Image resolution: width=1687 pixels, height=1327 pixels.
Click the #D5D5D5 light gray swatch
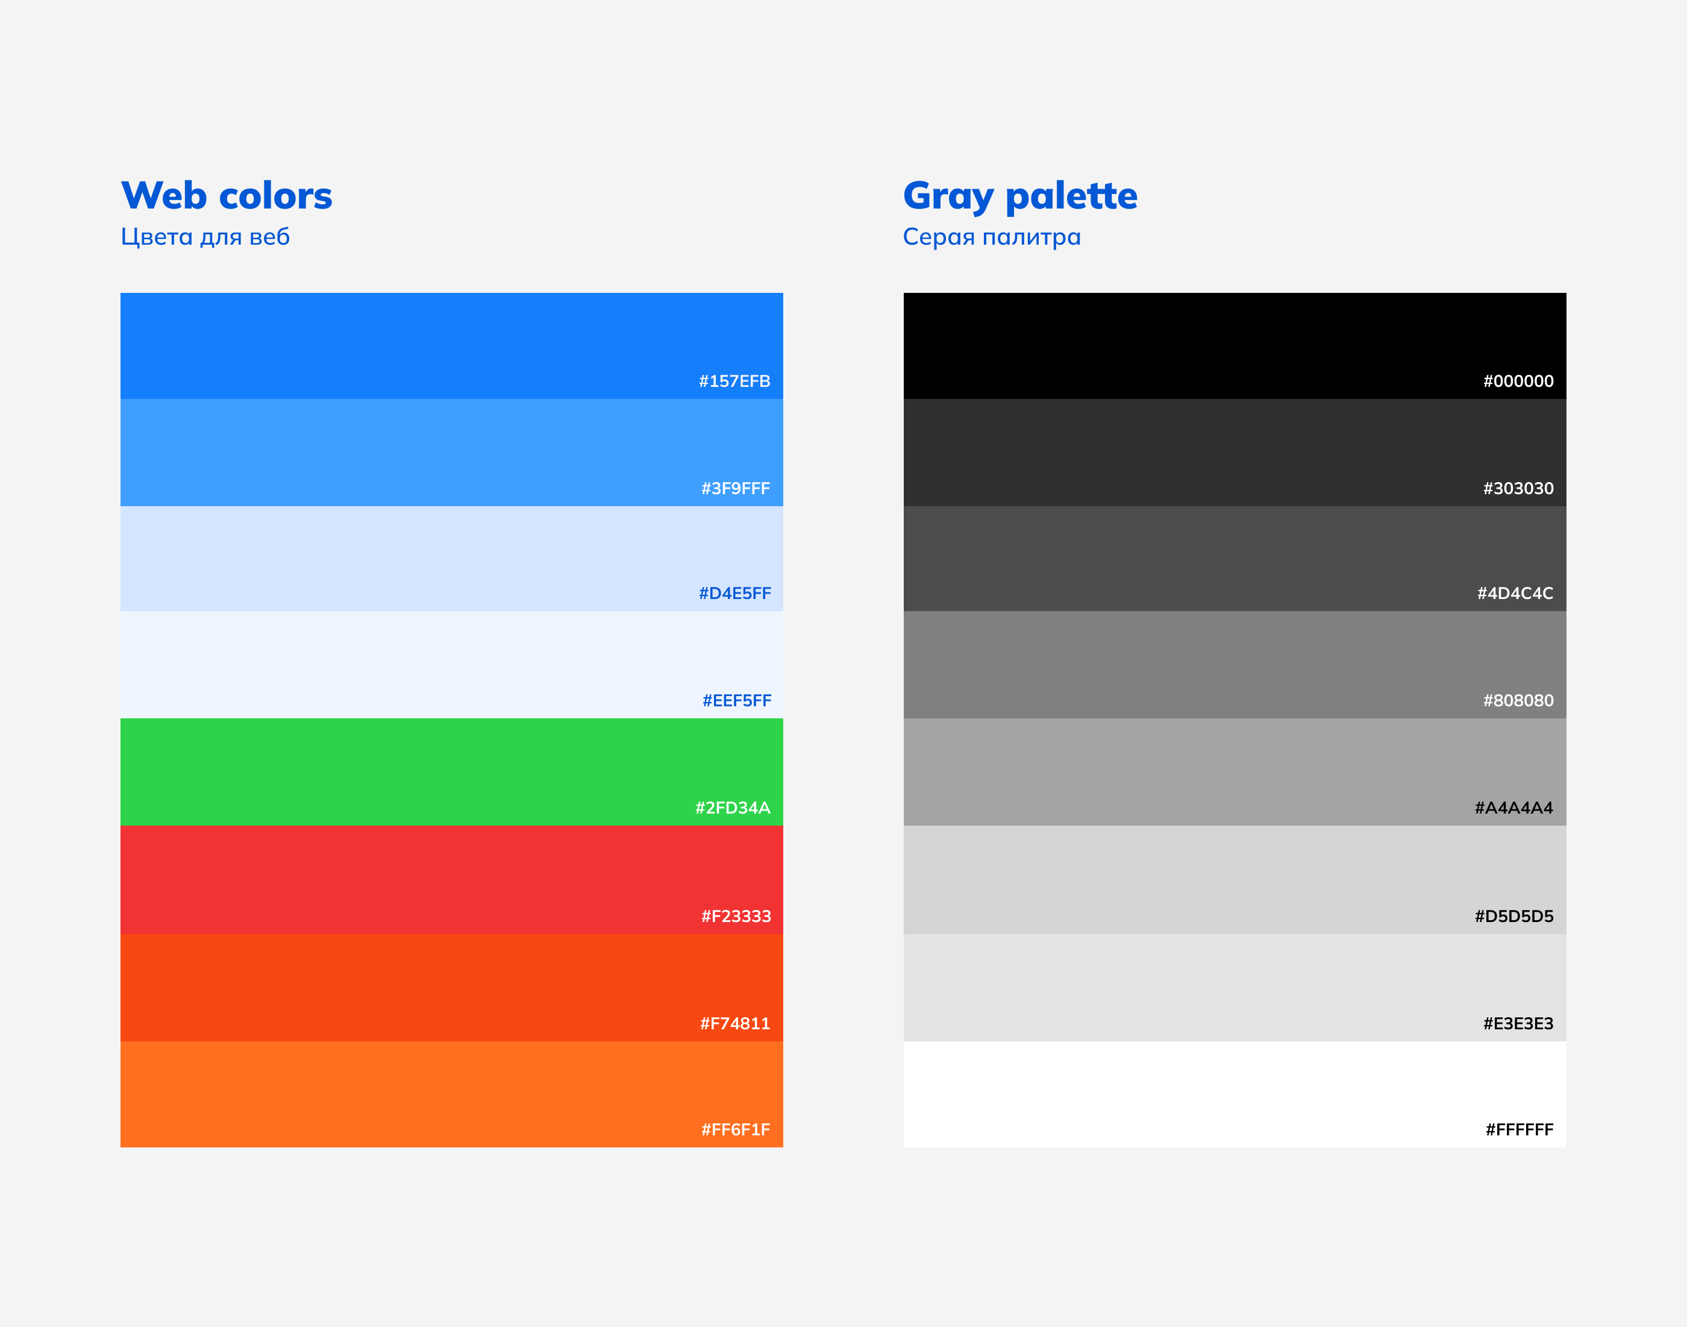click(x=1234, y=879)
